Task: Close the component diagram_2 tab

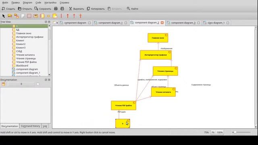Action: point(162,23)
